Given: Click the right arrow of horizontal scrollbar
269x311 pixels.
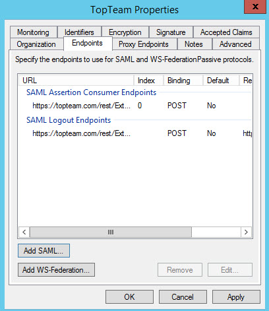Looking at the screenshot, I should pos(246,232).
